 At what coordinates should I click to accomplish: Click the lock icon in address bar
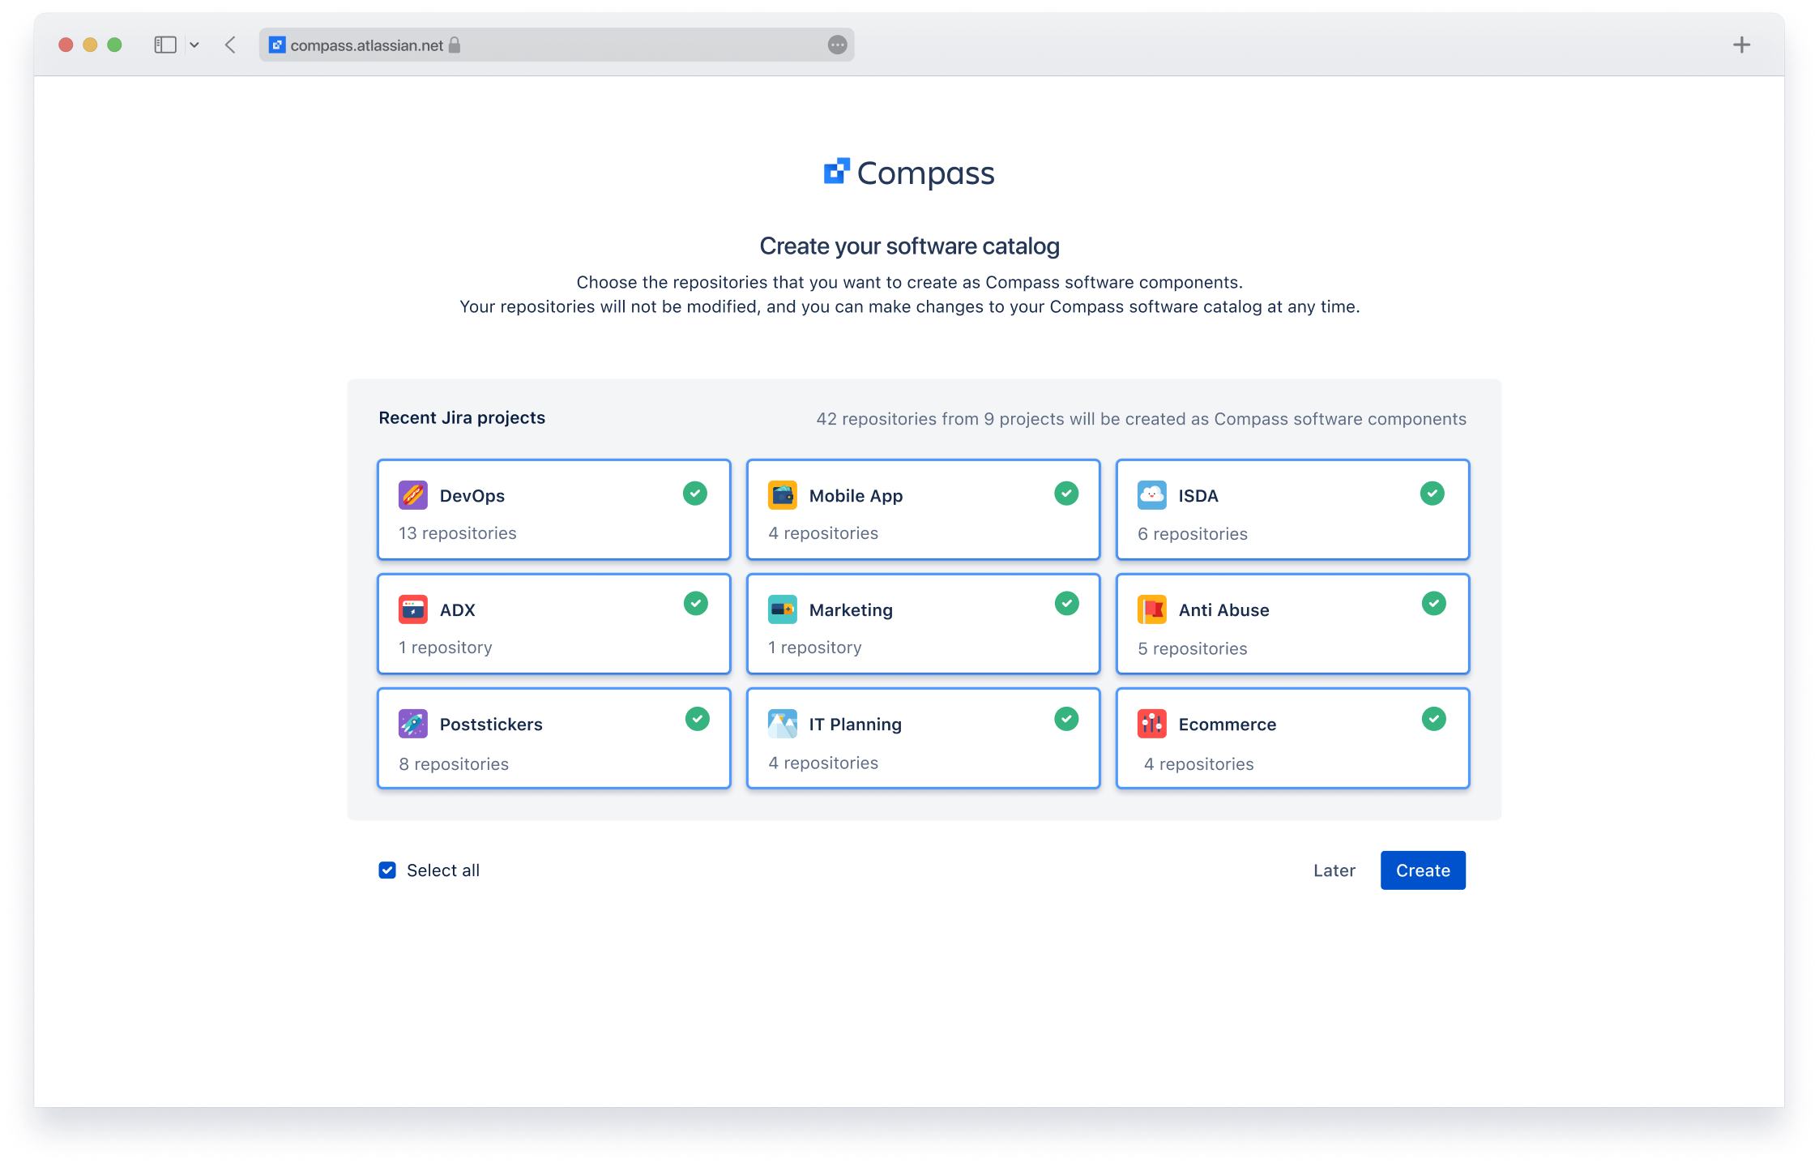(455, 45)
